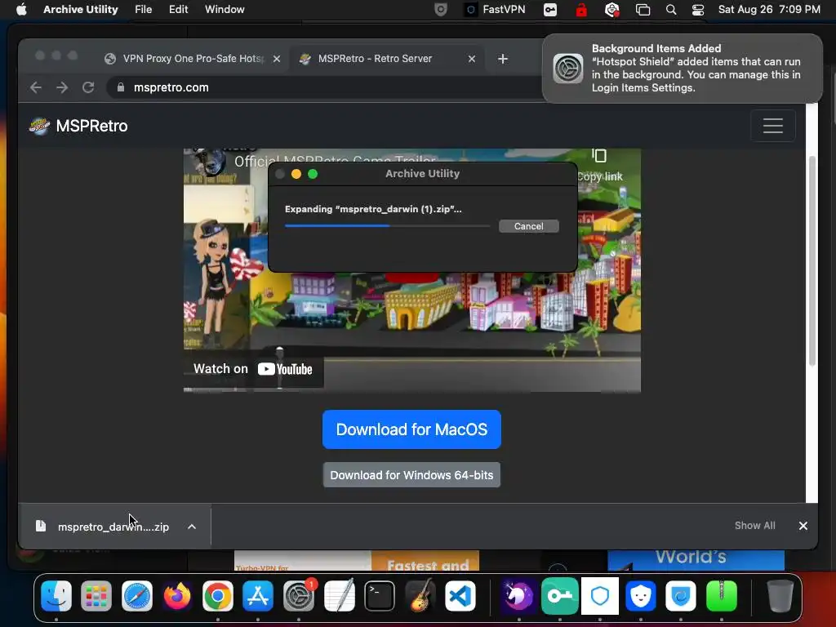Click Download for MacOS

click(411, 429)
